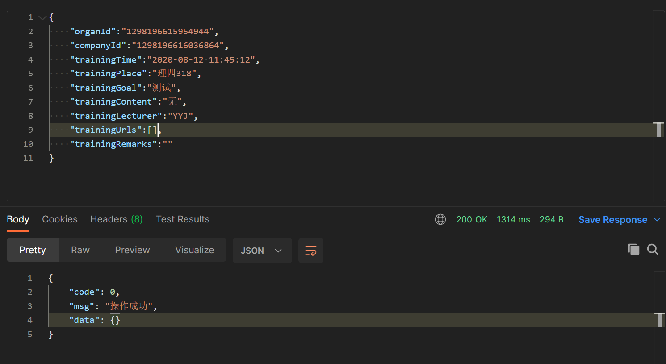Select the Preview view mode
Viewport: 666px width, 364px height.
tap(132, 250)
